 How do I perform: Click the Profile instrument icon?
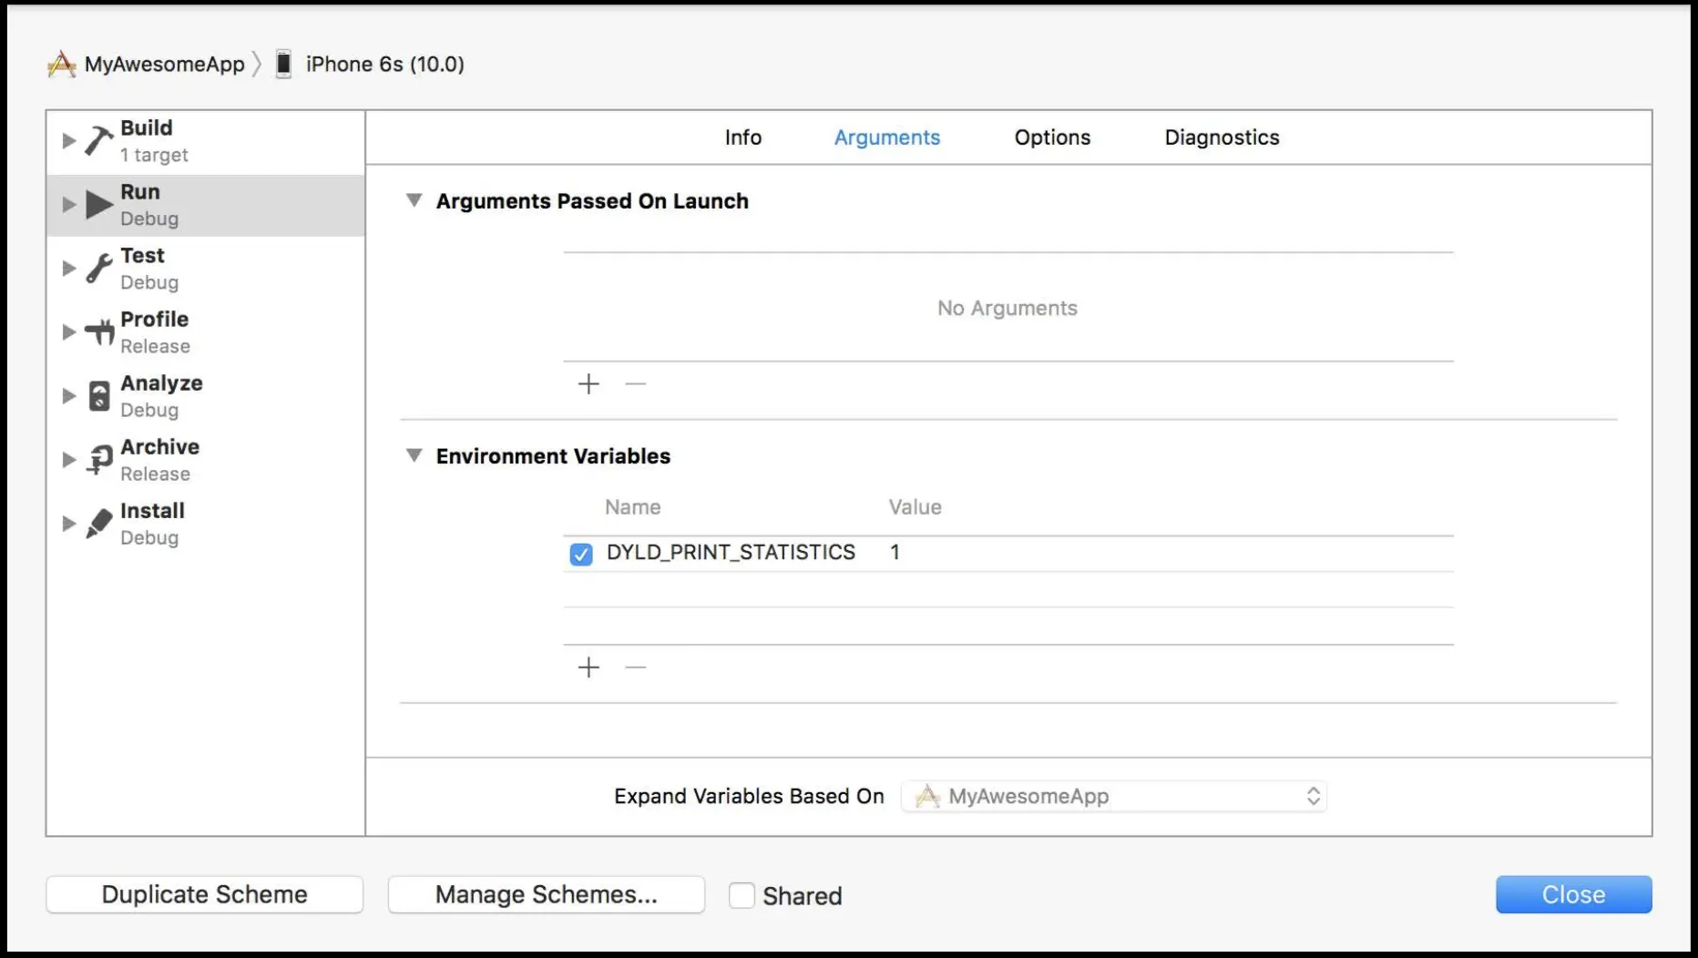pyautogui.click(x=98, y=332)
